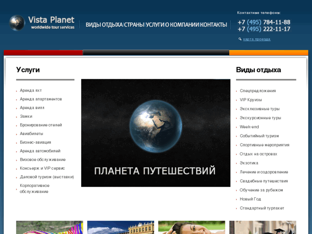Open the Аренда яхт link

pyautogui.click(x=30, y=91)
